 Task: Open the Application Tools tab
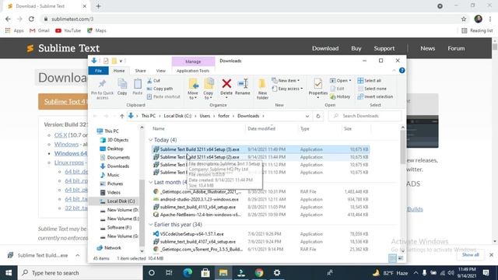(193, 71)
